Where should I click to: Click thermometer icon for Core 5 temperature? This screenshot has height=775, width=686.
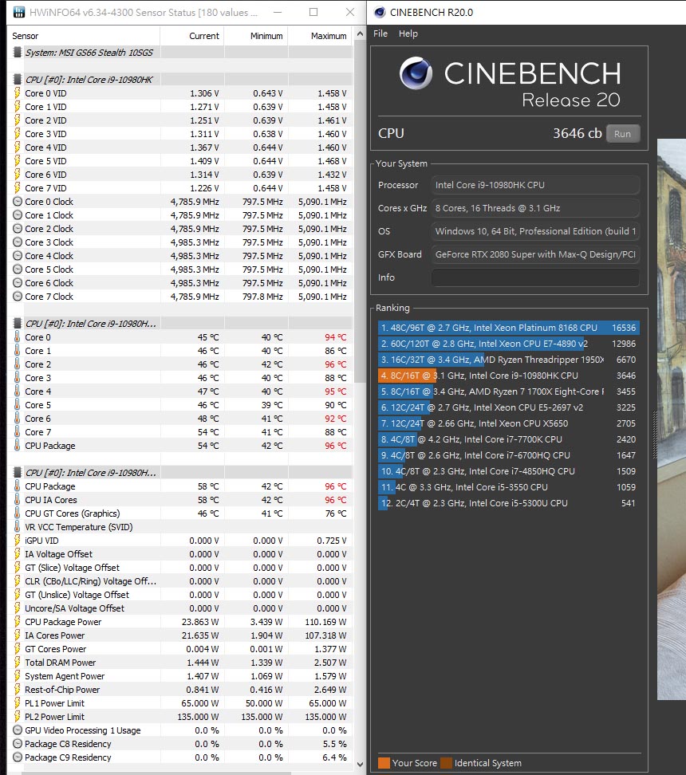[18, 405]
